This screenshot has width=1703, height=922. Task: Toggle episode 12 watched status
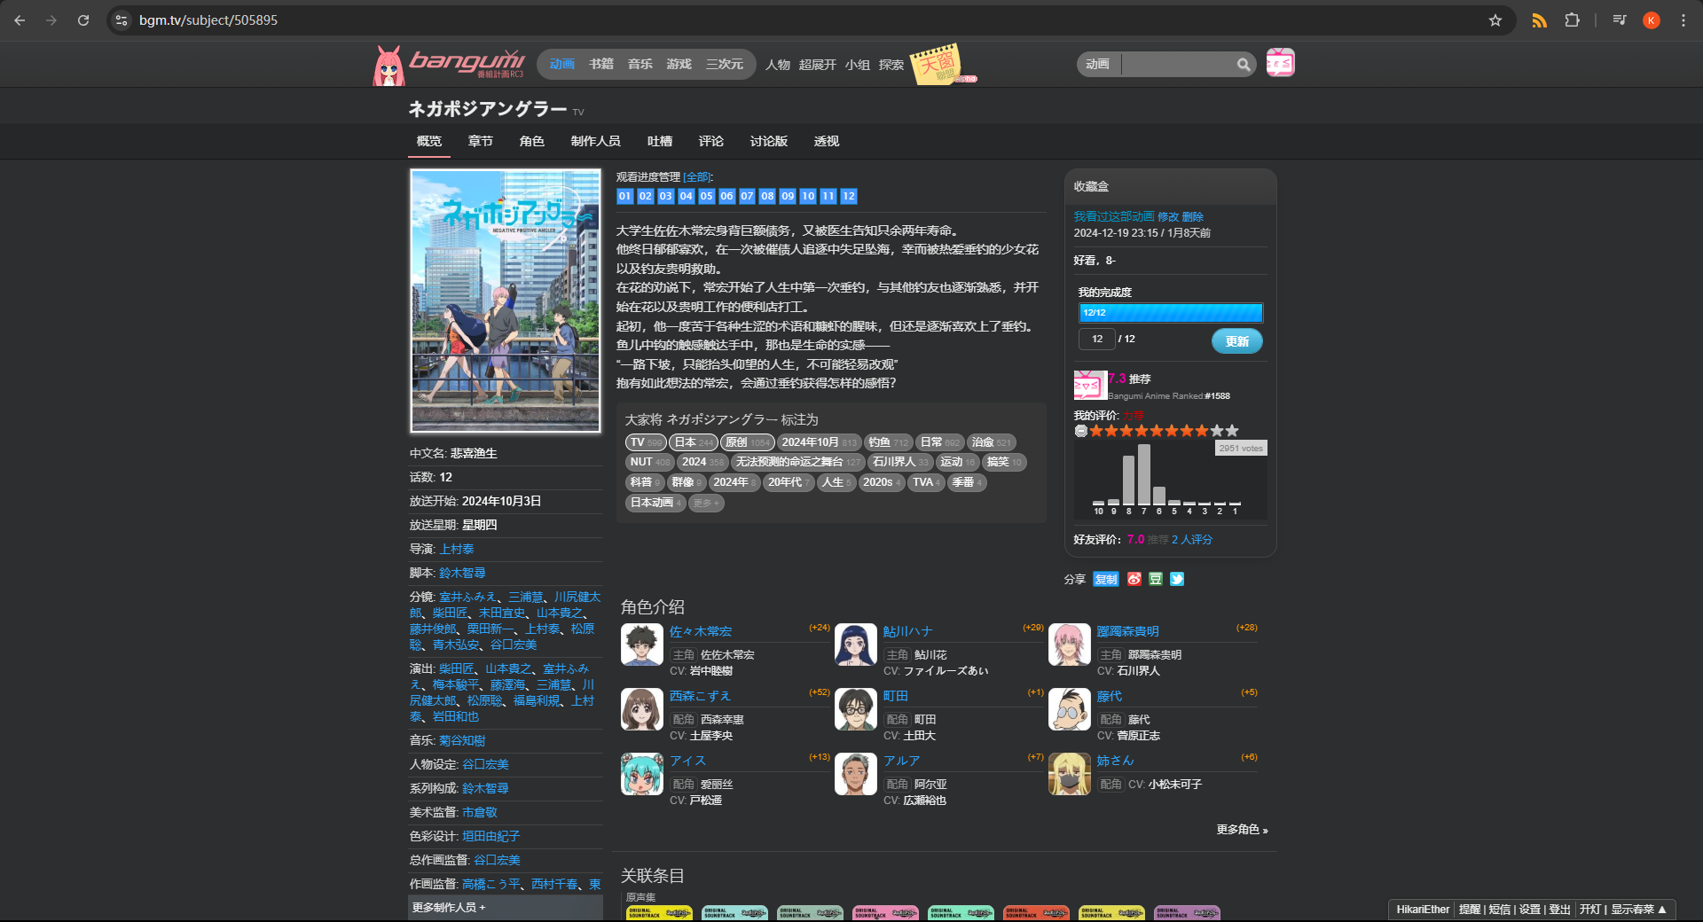(x=849, y=196)
